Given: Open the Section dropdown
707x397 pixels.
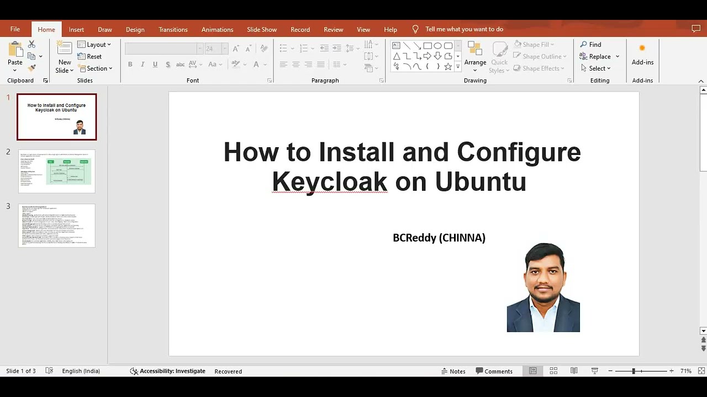Looking at the screenshot, I should tap(95, 68).
